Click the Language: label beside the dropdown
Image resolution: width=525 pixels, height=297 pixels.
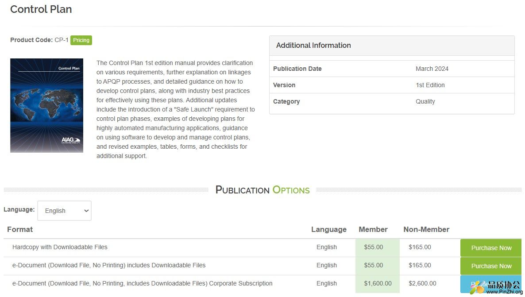tap(19, 210)
